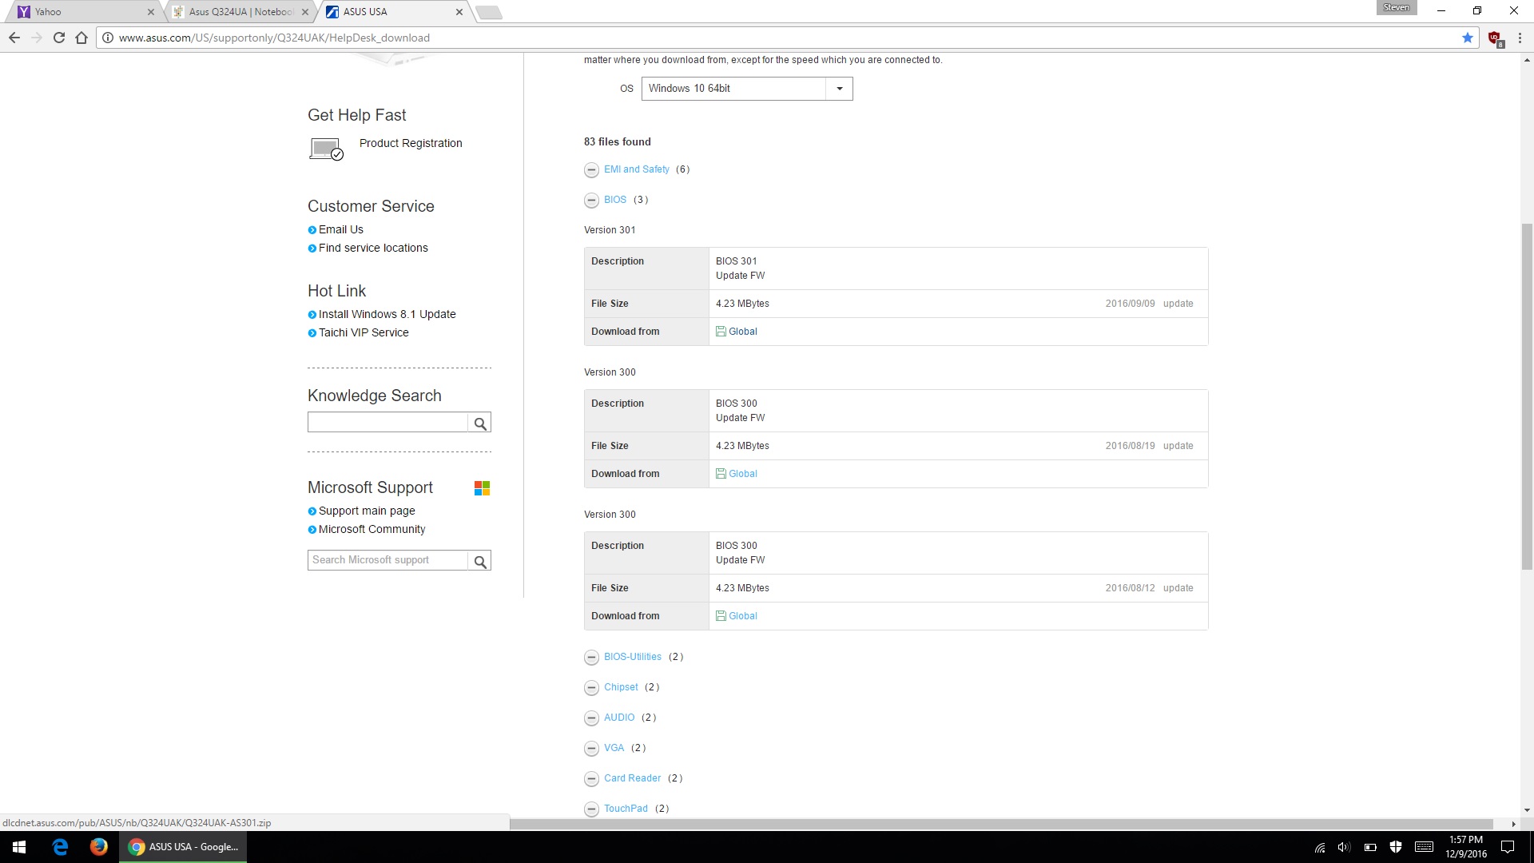Expand the BIOS-Utilities section
This screenshot has width=1534, height=863.
click(591, 658)
